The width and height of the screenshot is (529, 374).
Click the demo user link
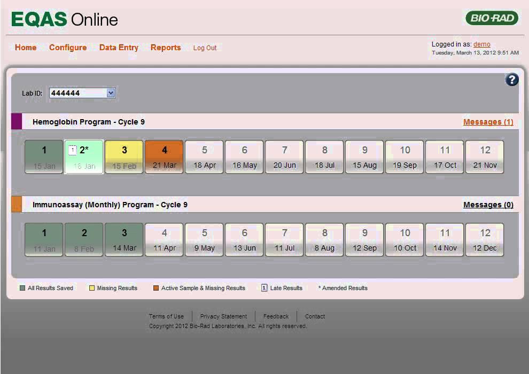(x=482, y=44)
